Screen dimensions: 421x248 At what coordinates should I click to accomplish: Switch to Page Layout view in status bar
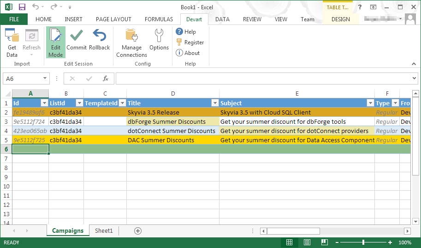(307, 242)
